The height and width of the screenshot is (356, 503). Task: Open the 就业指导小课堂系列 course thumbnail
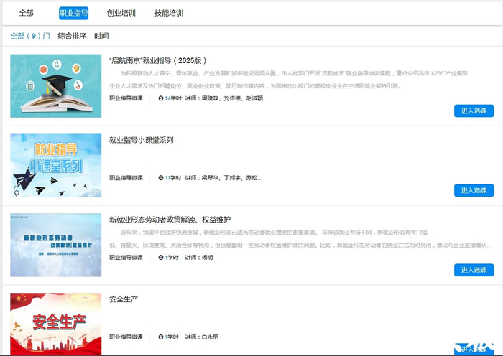coord(56,165)
